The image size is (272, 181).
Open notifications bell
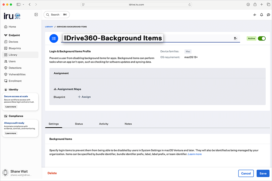(261, 15)
